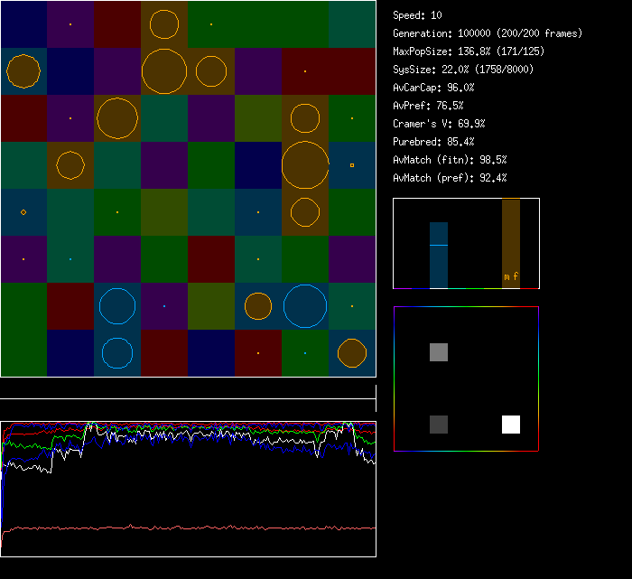632x579 pixels.
Task: Select the tiny orange square marker
Action: click(x=352, y=165)
